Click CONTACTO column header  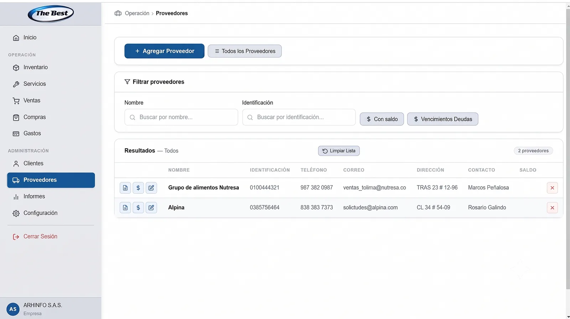(481, 170)
